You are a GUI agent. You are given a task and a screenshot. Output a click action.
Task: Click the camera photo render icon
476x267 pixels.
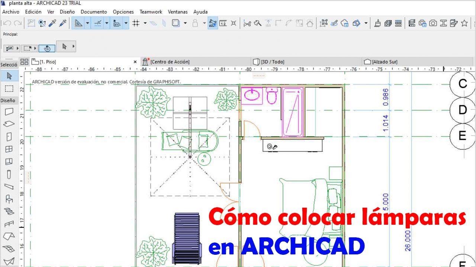pos(433,23)
